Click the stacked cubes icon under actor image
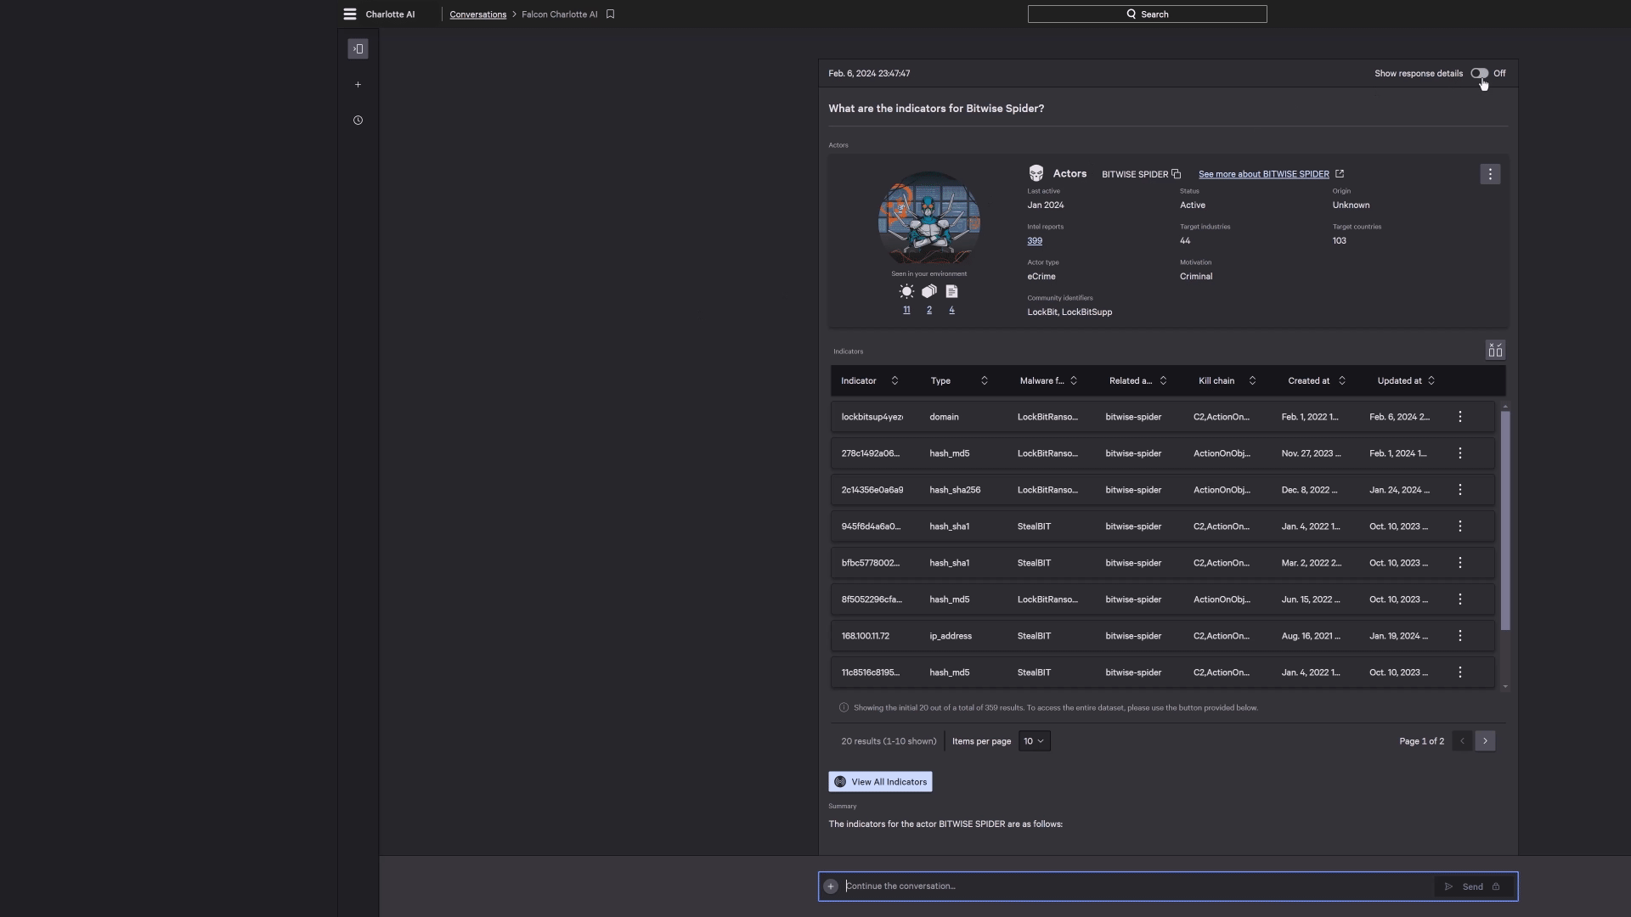Screen dimensions: 1631x917 (929, 292)
